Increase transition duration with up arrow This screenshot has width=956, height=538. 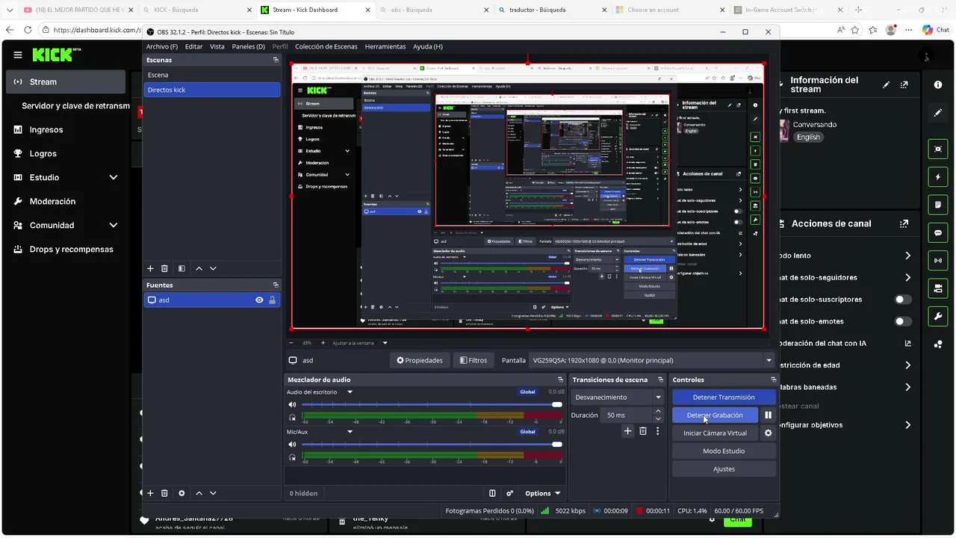click(x=657, y=411)
